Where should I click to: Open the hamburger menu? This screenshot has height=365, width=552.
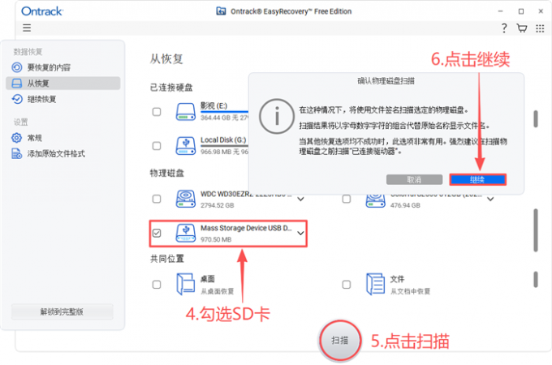[x=27, y=28]
